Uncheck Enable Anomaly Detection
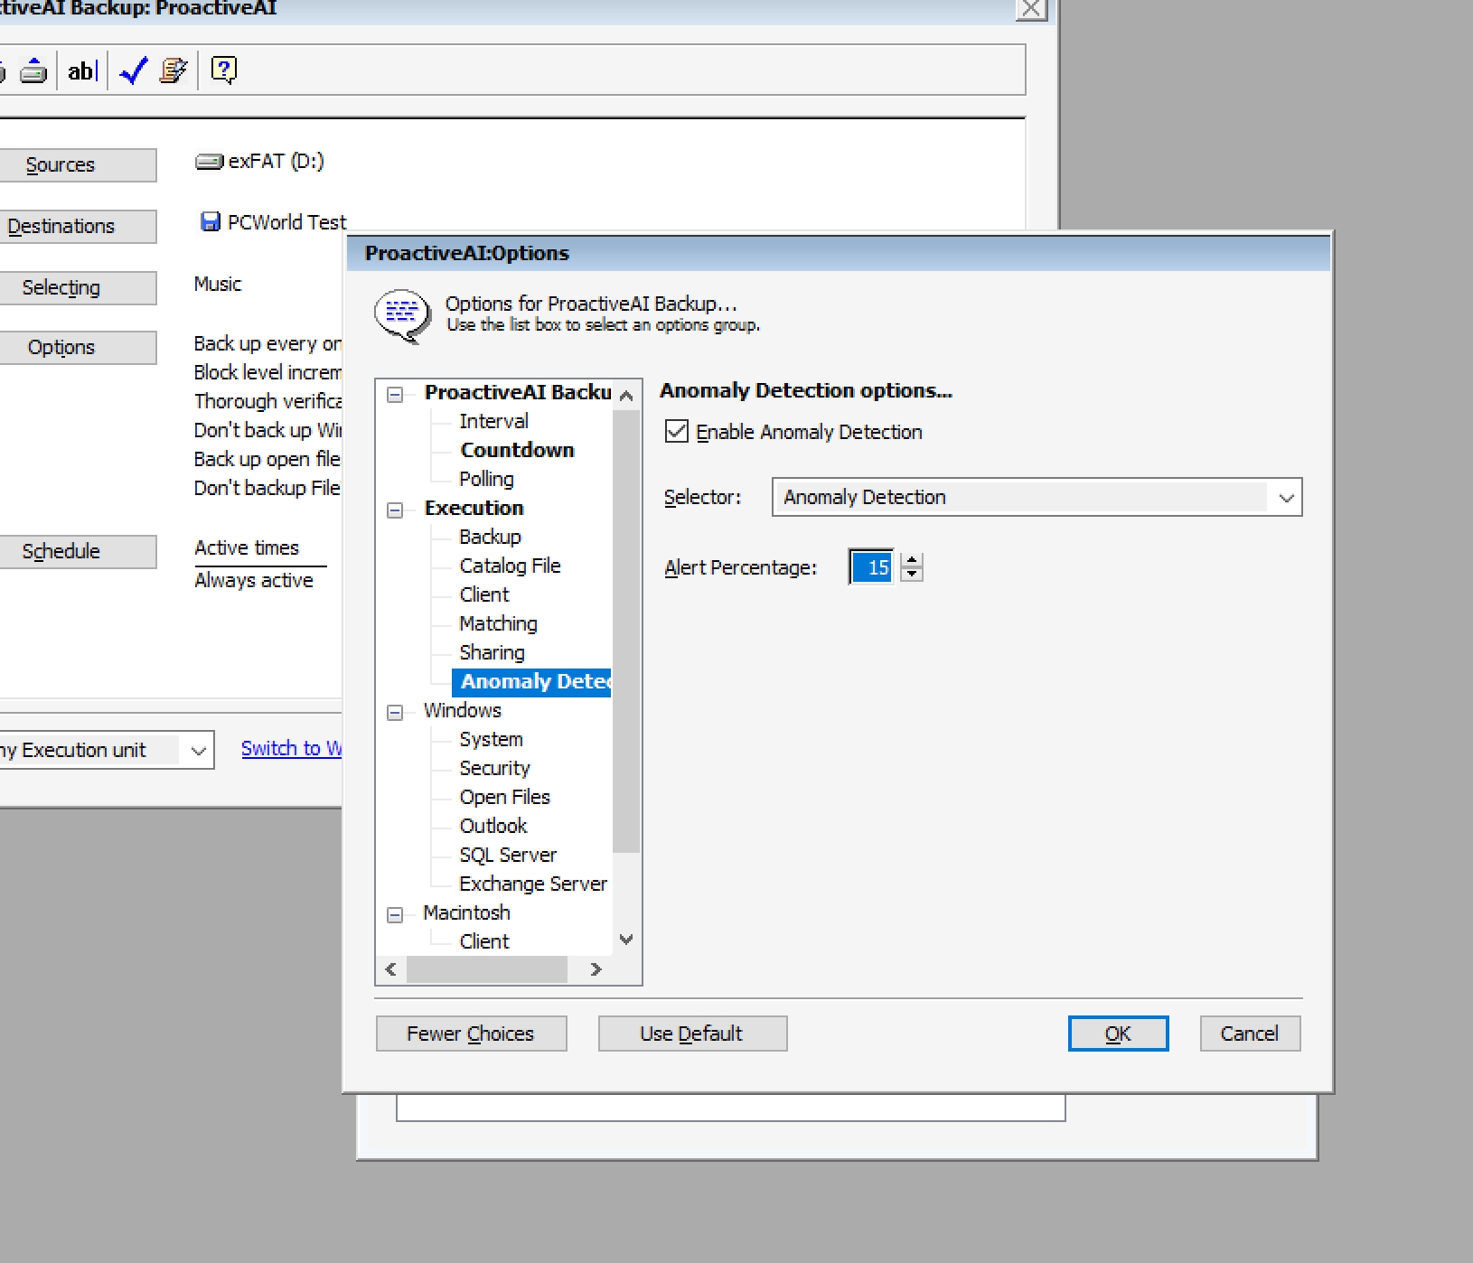 [675, 432]
